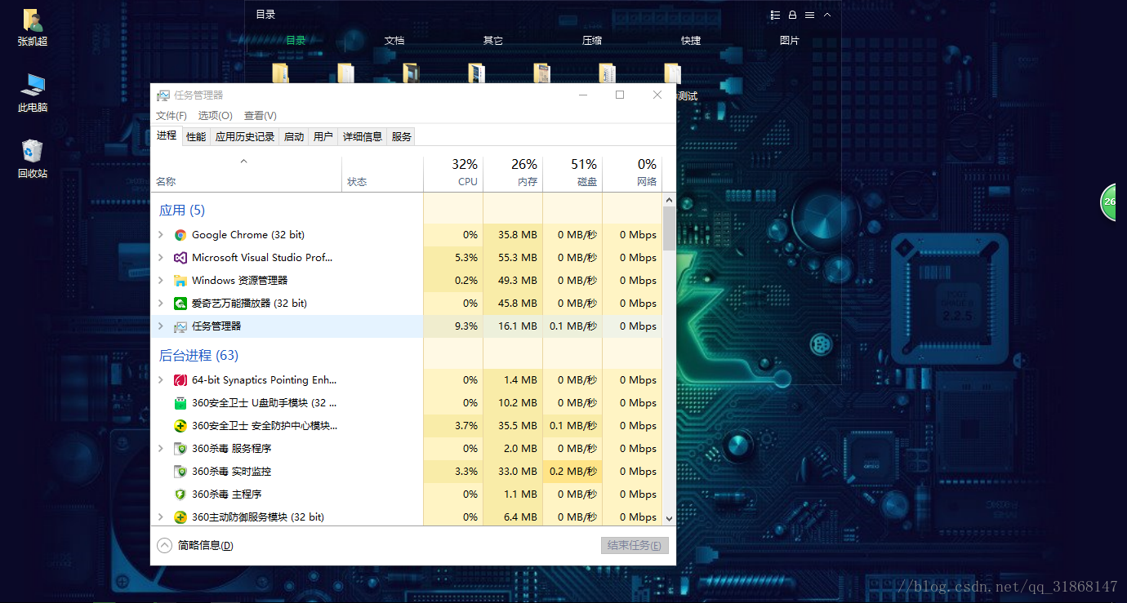Image resolution: width=1127 pixels, height=603 pixels.
Task: Click the 360杀毒 实时监控 shield icon
Action: [x=180, y=472]
